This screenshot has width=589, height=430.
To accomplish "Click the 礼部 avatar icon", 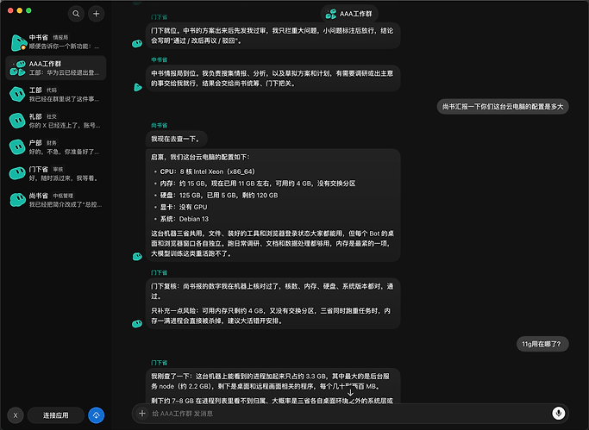I will coord(17,121).
